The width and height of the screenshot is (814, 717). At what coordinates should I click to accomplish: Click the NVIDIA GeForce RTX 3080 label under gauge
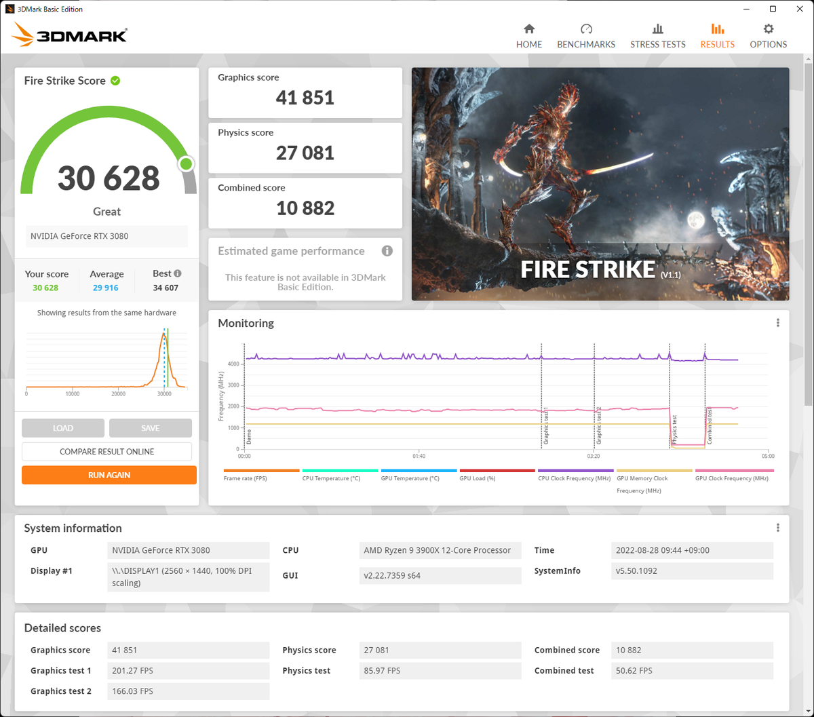coord(106,236)
